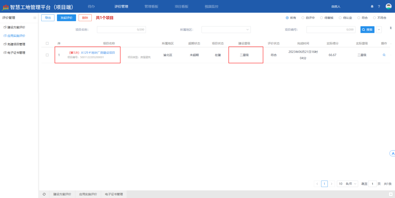Click the refresh icon in bottom tab bar
Viewport: 395px width, 198px height.
click(x=44, y=194)
